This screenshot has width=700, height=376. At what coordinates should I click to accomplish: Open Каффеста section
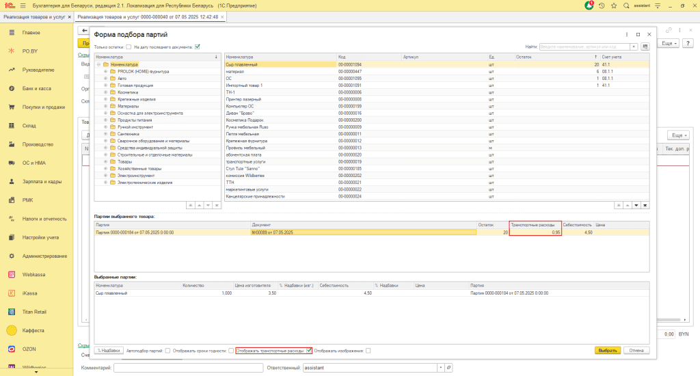33,330
